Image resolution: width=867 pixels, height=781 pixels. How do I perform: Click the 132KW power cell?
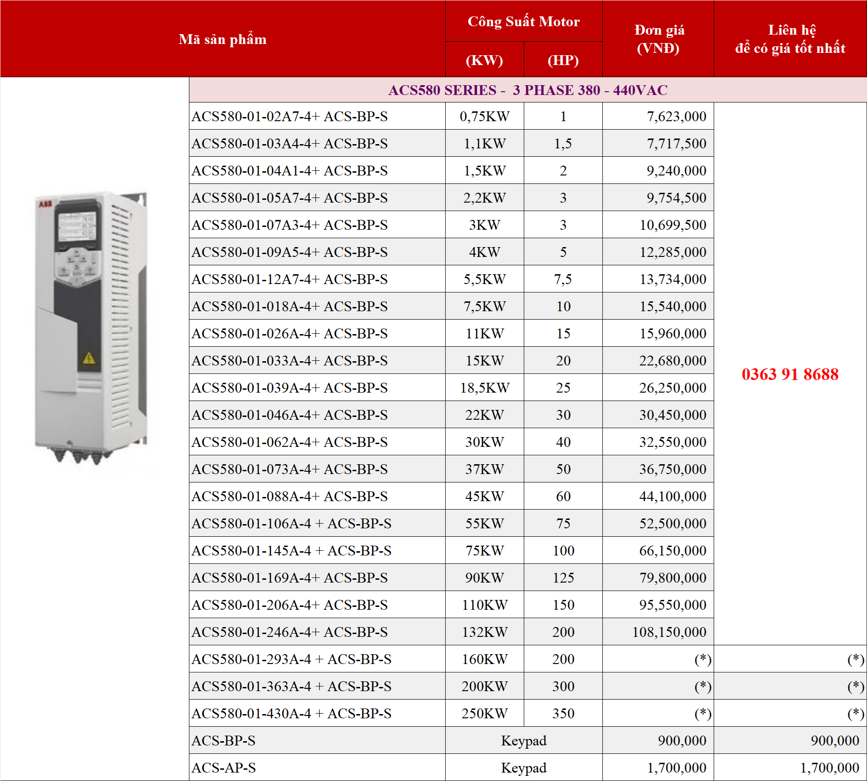[x=484, y=632]
